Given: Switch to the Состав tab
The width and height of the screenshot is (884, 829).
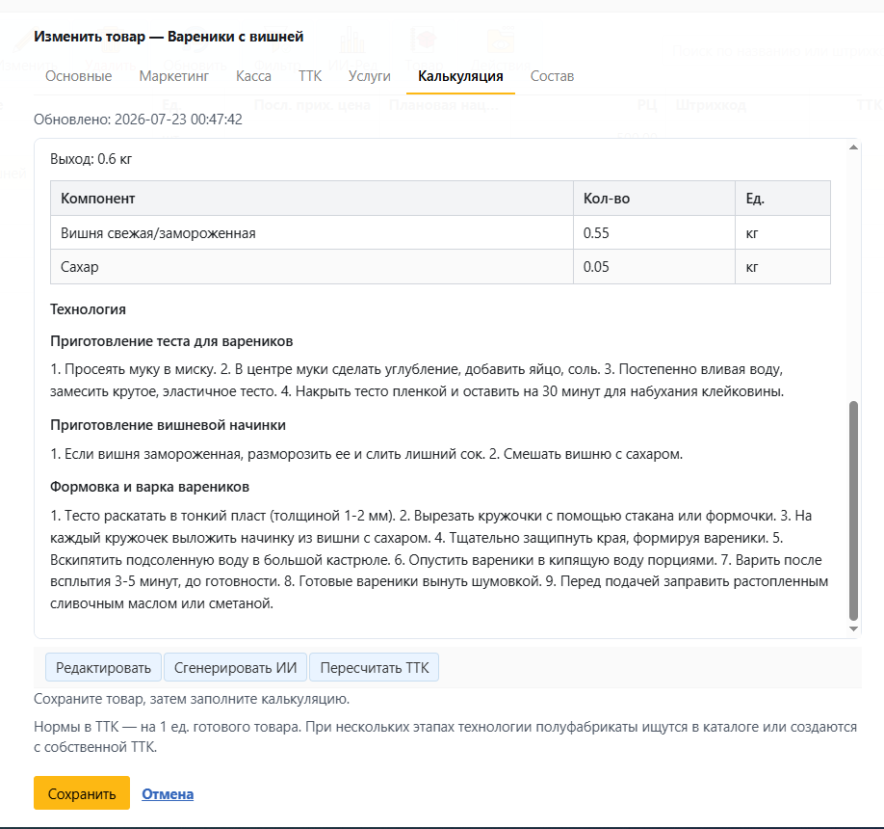Looking at the screenshot, I should pyautogui.click(x=552, y=76).
